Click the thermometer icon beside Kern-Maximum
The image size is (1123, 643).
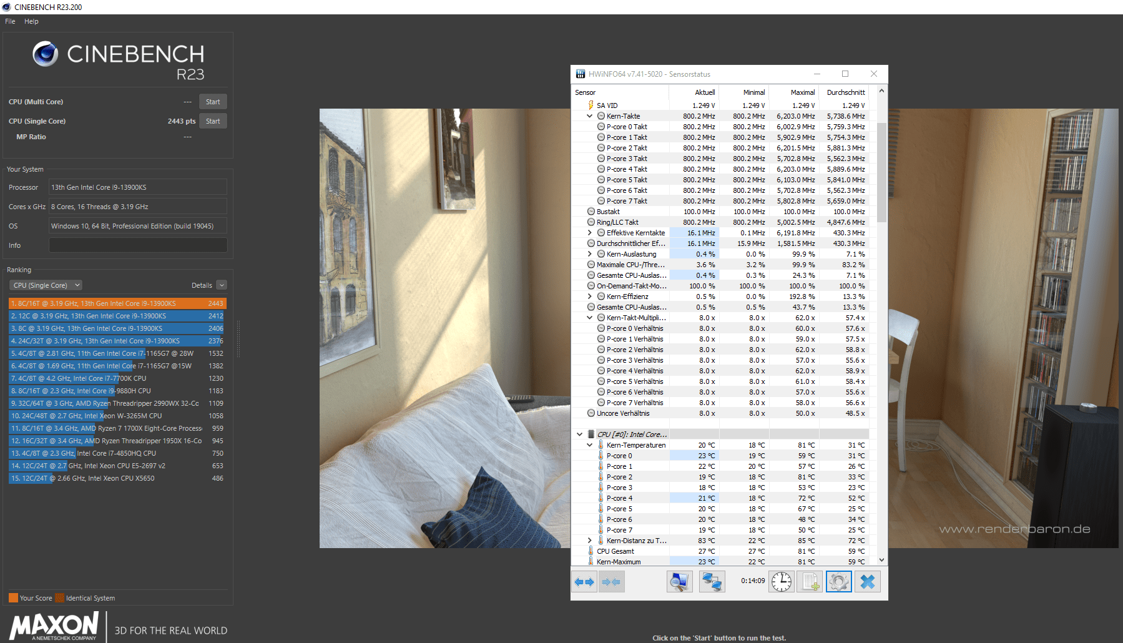[x=591, y=562]
